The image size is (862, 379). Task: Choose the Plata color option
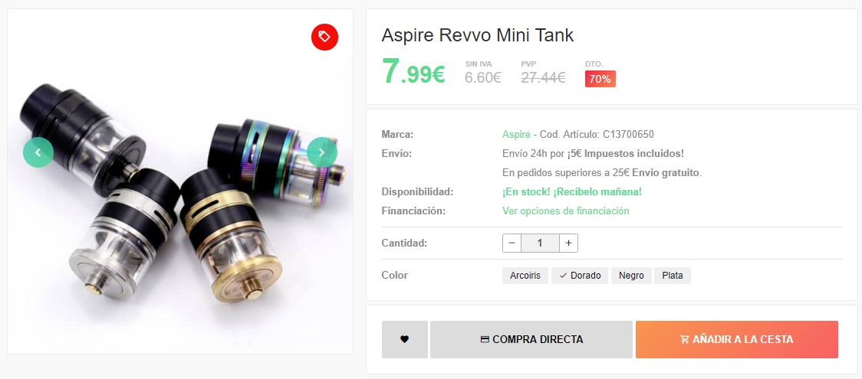[x=673, y=276]
